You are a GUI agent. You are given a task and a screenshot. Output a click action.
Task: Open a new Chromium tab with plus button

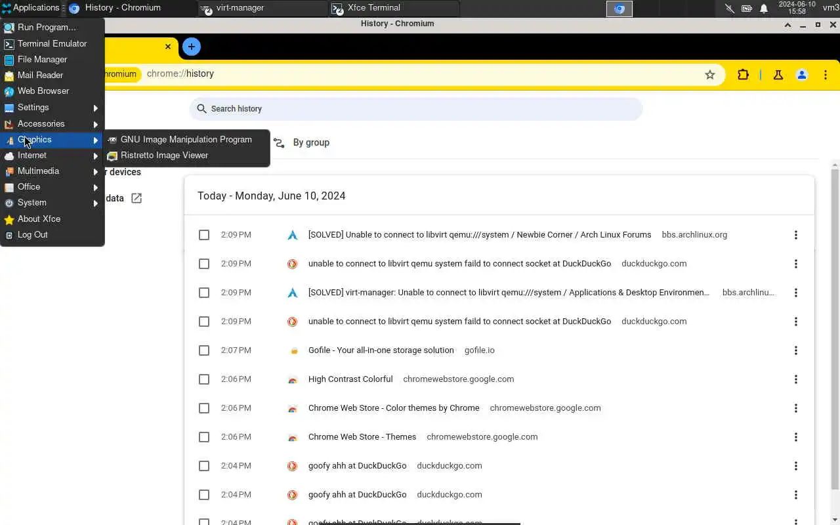[192, 47]
